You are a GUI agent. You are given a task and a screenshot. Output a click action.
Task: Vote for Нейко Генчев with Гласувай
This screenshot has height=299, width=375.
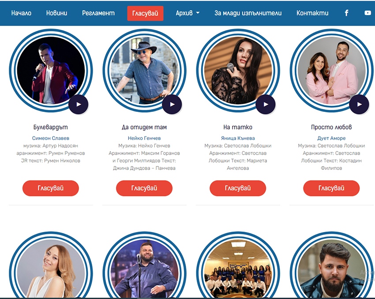click(x=144, y=188)
